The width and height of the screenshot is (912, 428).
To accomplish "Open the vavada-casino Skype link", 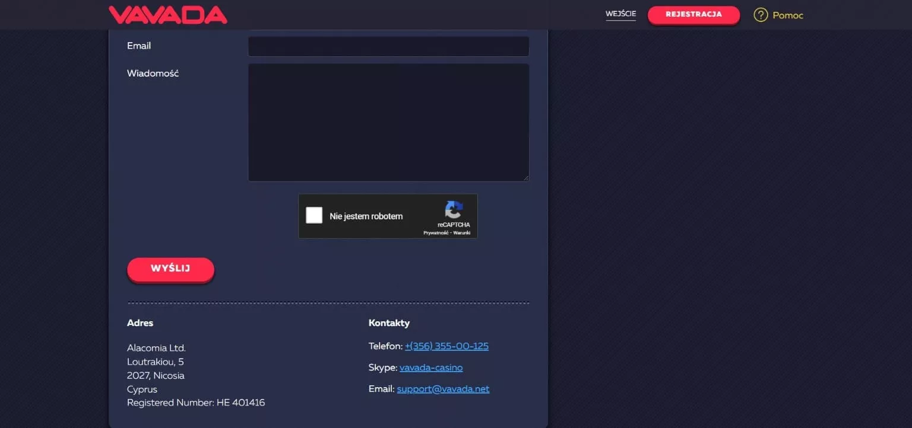I will 430,368.
